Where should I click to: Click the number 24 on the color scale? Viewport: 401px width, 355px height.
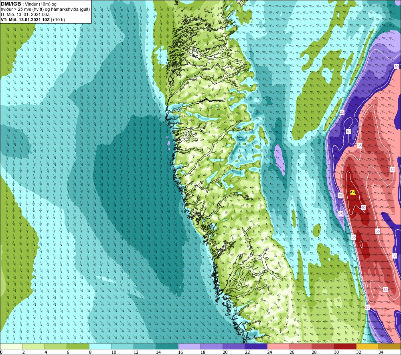pyautogui.click(x=269, y=352)
